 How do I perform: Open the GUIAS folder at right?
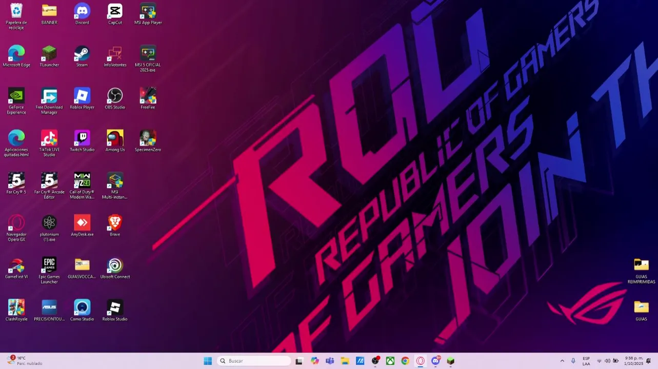(641, 311)
